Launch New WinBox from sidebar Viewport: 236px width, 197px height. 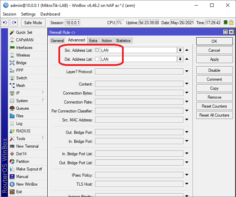point(27,184)
